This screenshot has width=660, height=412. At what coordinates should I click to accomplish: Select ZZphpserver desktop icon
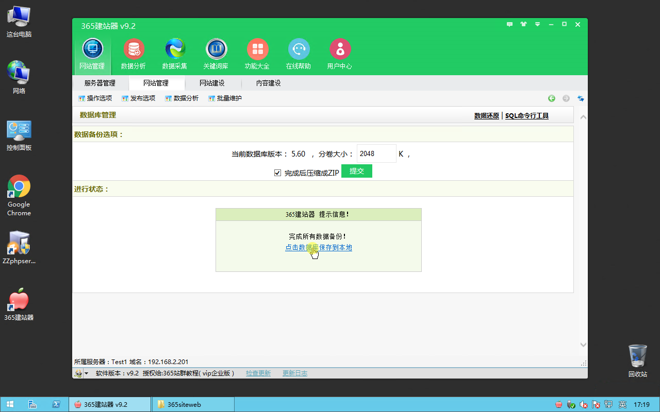coord(19,247)
